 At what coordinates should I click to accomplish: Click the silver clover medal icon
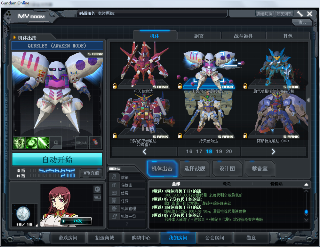coord(23,214)
